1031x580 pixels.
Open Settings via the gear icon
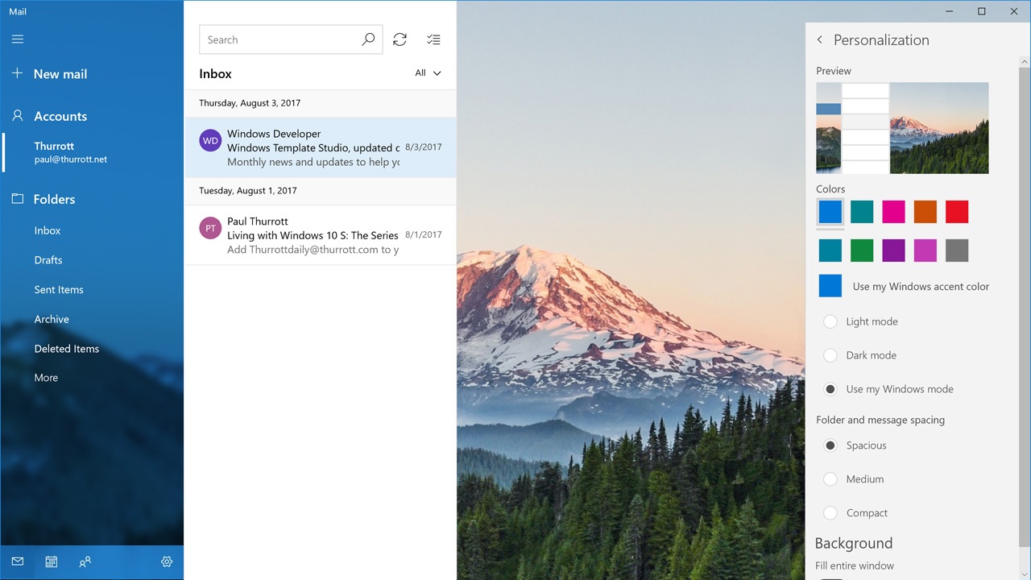click(x=167, y=561)
